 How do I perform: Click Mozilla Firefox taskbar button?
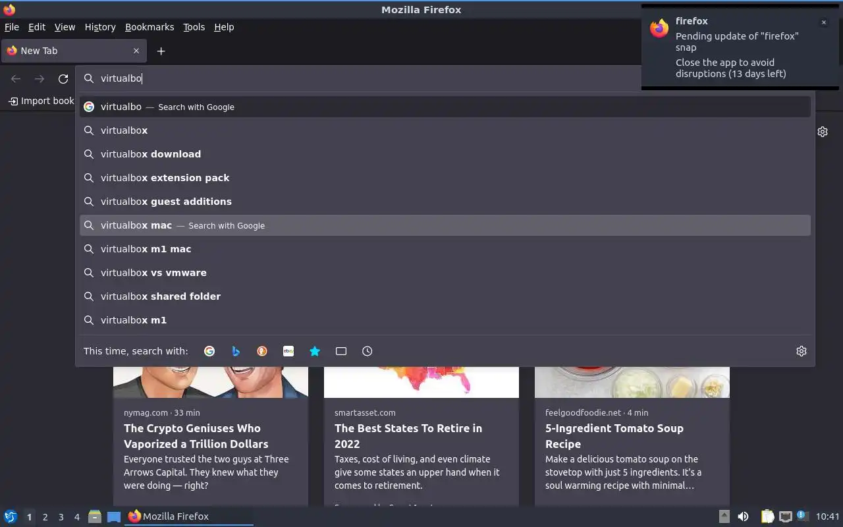189,516
